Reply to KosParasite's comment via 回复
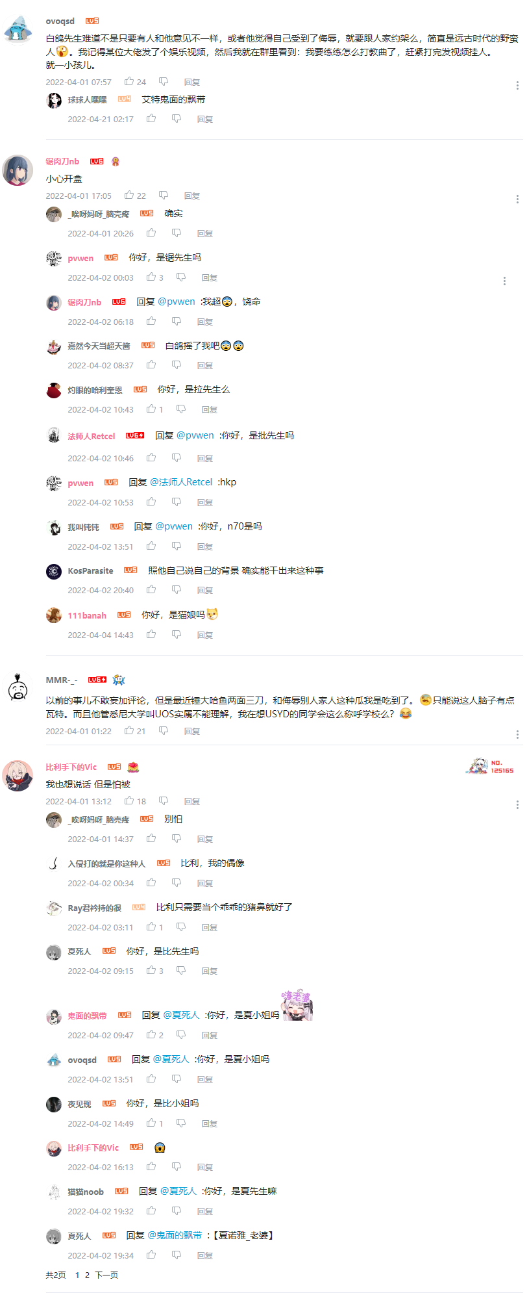The width and height of the screenshot is (527, 1293). tap(205, 591)
